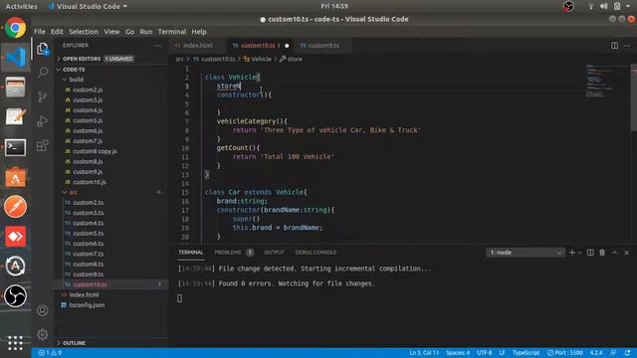Viewport: 637px width, 358px height.
Task: Click the UTF-8 encoding status
Action: pos(485,353)
